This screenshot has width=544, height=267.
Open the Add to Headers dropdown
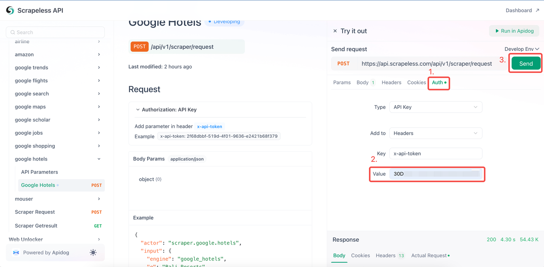436,133
